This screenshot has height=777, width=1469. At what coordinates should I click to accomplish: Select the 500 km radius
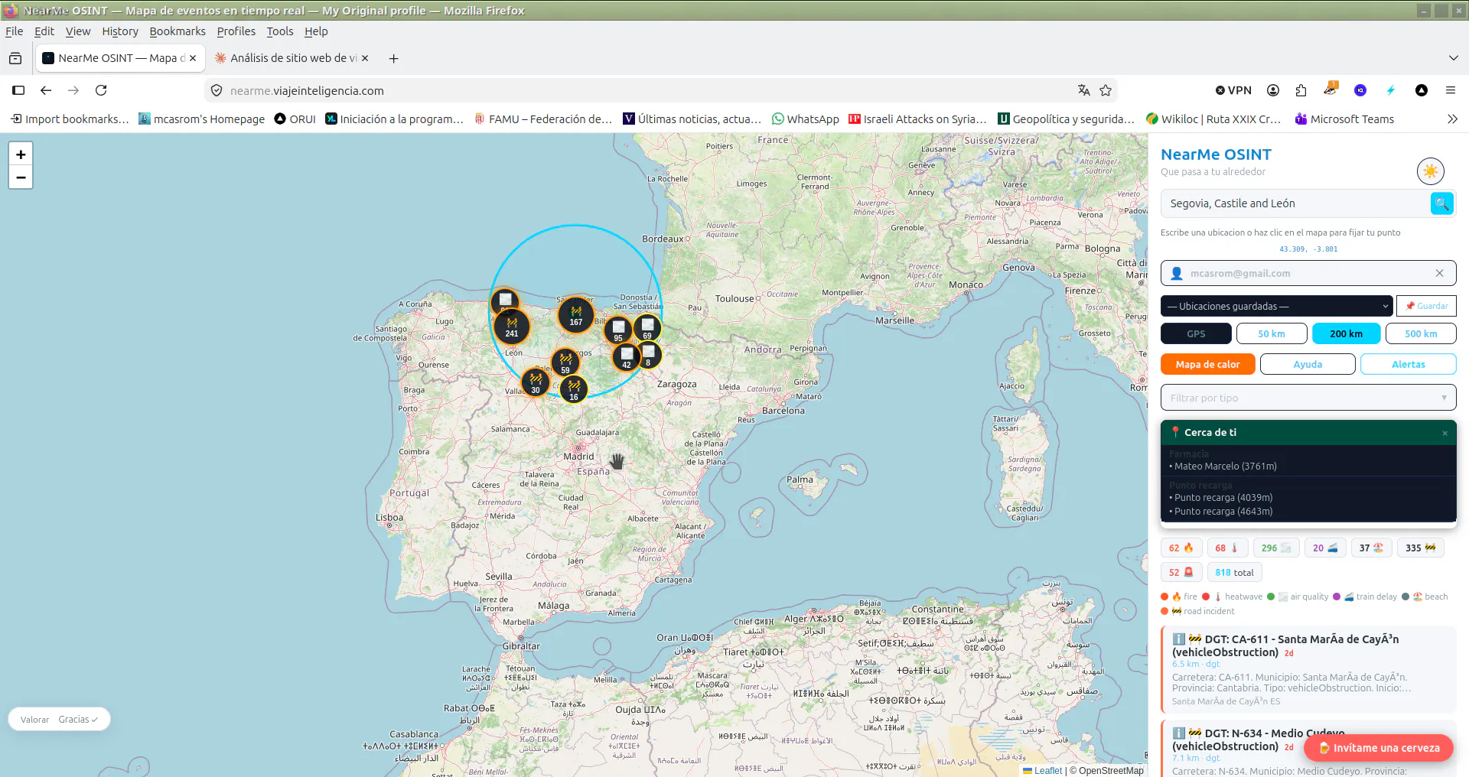(x=1421, y=333)
